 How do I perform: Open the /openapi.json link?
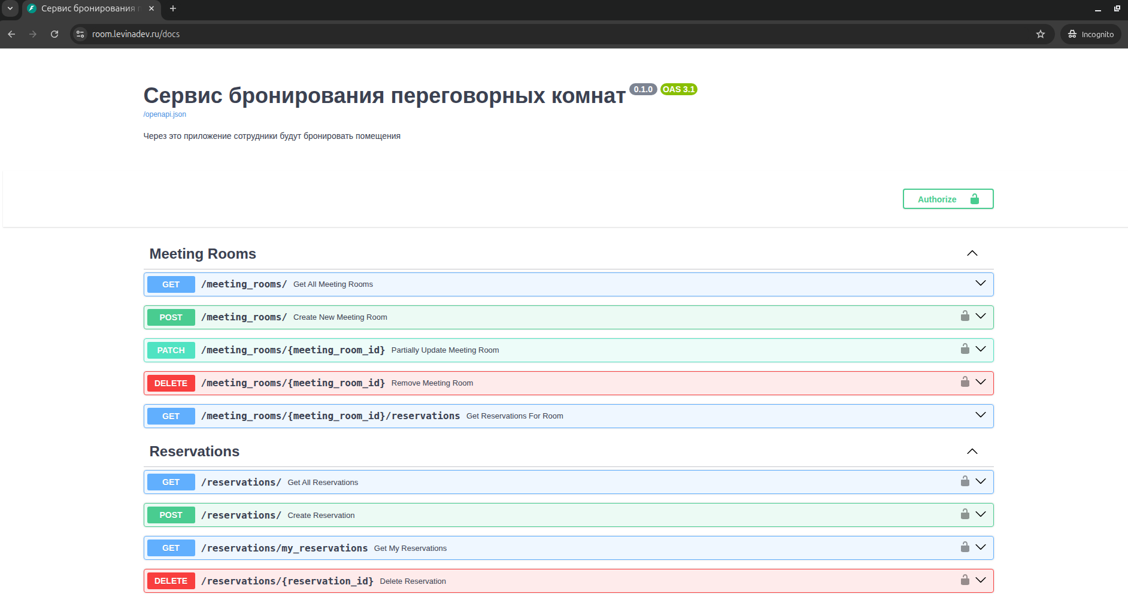(x=165, y=114)
